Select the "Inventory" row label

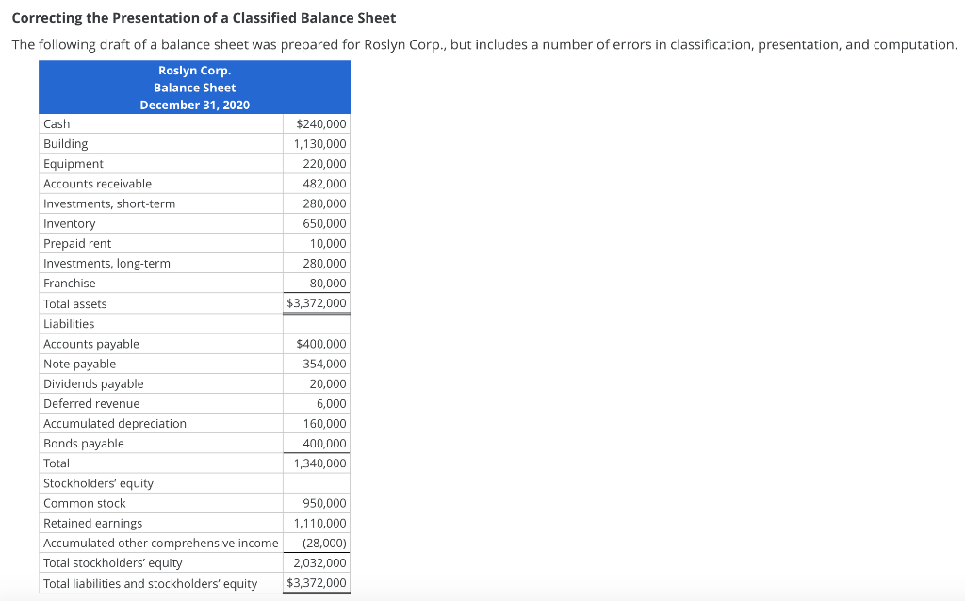pos(69,223)
